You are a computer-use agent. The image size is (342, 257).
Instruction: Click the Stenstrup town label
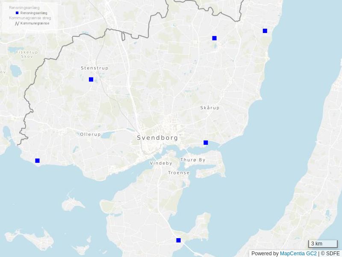click(x=94, y=68)
